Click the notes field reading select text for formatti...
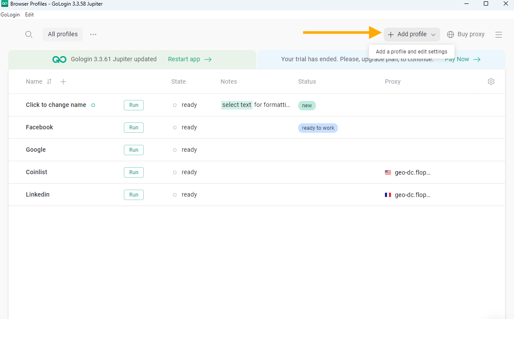 255,105
